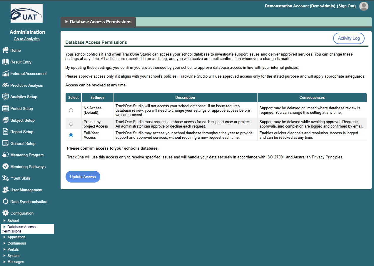This screenshot has height=266, width=374.
Task: Click the Update Access button
Action: [x=83, y=177]
